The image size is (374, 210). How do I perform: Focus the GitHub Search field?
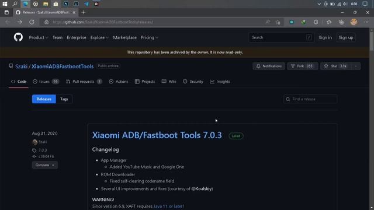pyautogui.click(x=281, y=37)
